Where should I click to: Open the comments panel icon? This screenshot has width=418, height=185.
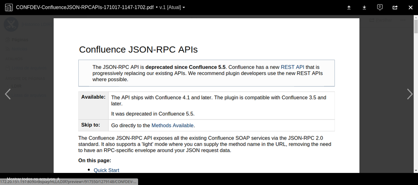click(380, 7)
